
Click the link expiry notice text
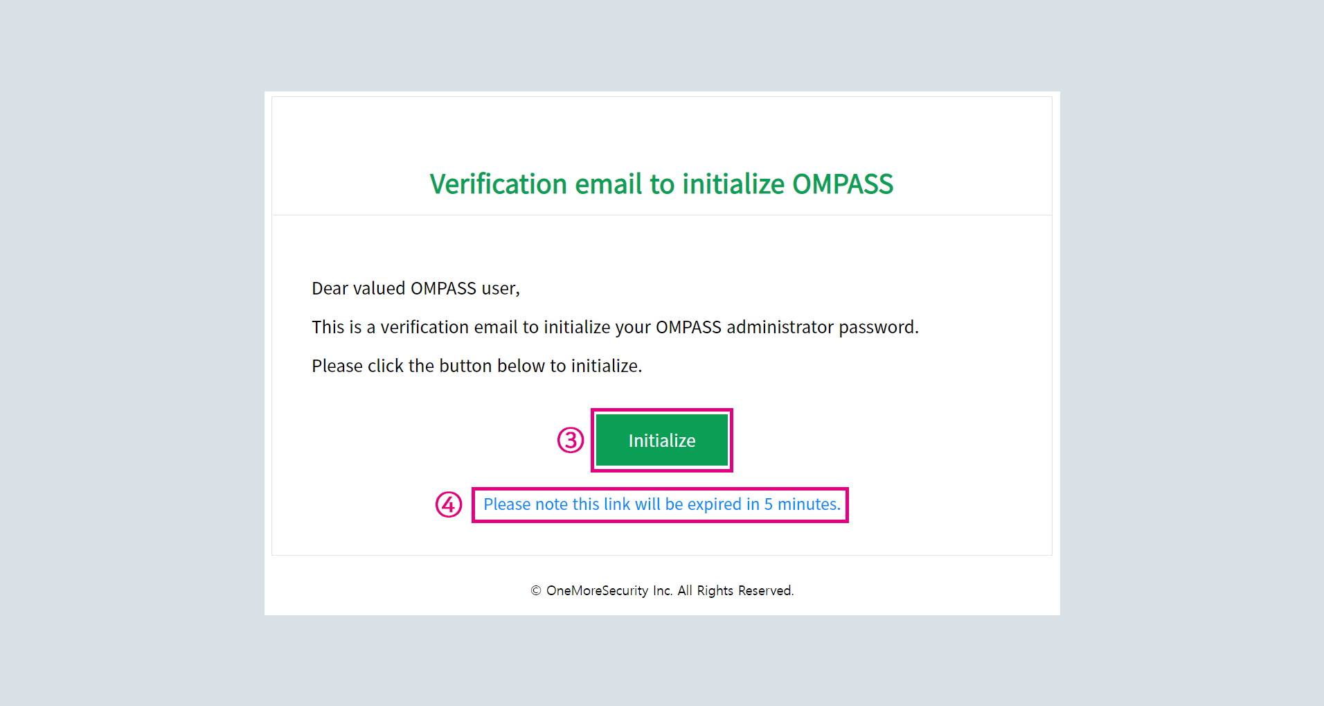(x=661, y=504)
